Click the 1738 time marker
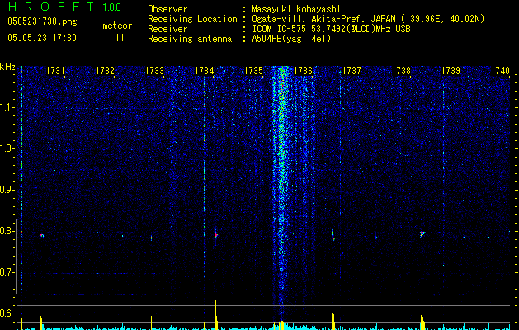 tap(401, 71)
